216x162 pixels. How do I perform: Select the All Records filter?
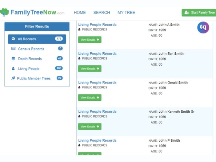37,39
